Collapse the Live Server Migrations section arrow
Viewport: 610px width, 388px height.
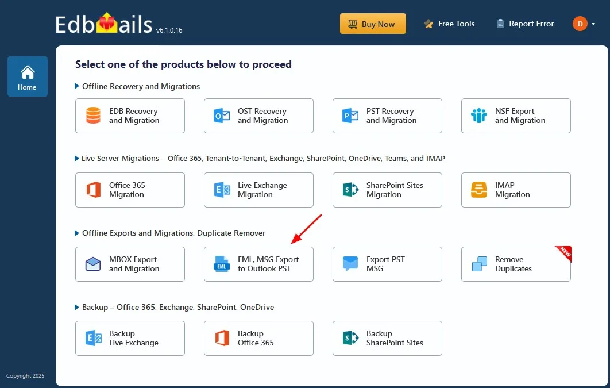[76, 159]
